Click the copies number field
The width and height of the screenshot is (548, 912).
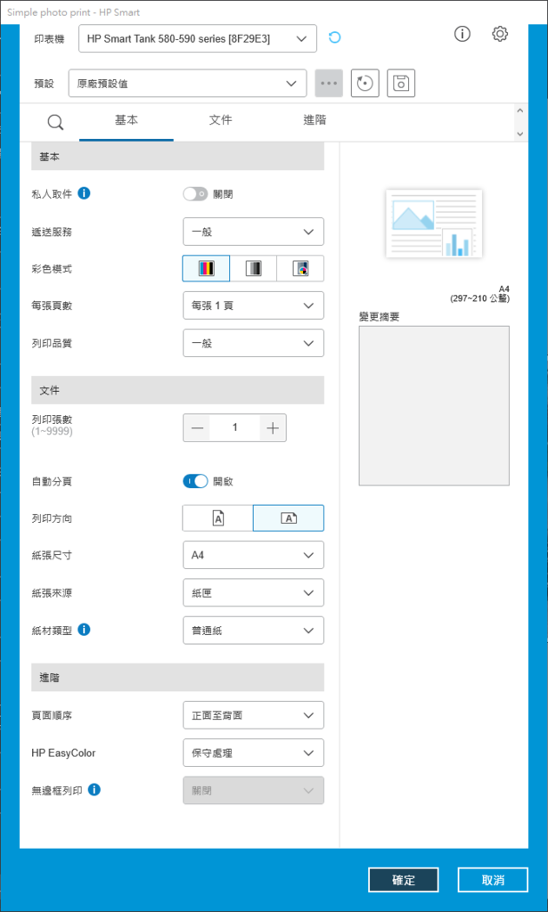click(235, 428)
